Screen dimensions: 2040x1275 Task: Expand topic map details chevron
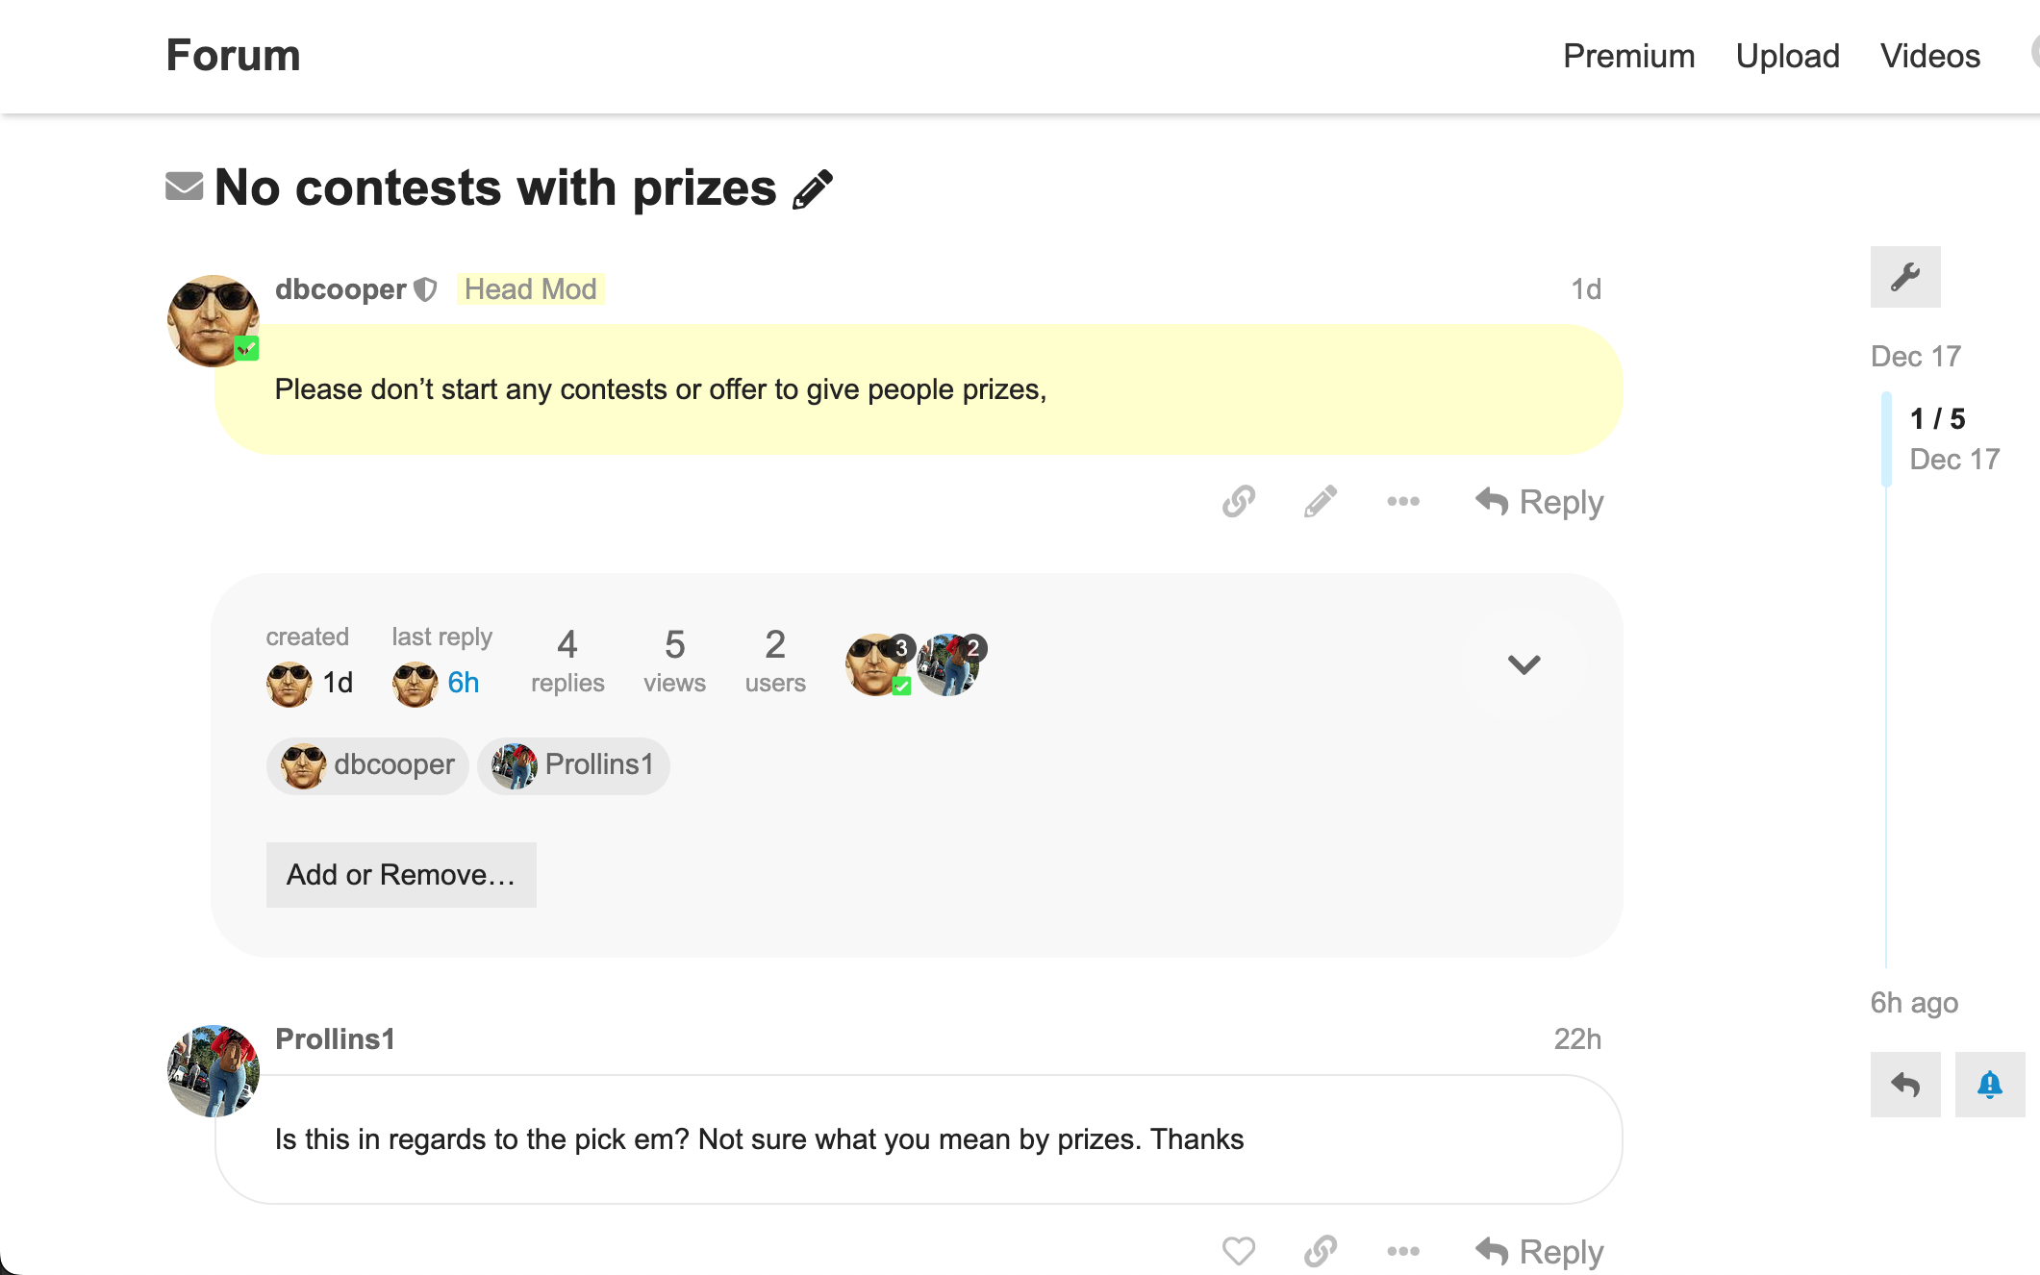[x=1524, y=664]
